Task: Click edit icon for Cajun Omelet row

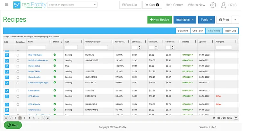Action: (x=7, y=77)
